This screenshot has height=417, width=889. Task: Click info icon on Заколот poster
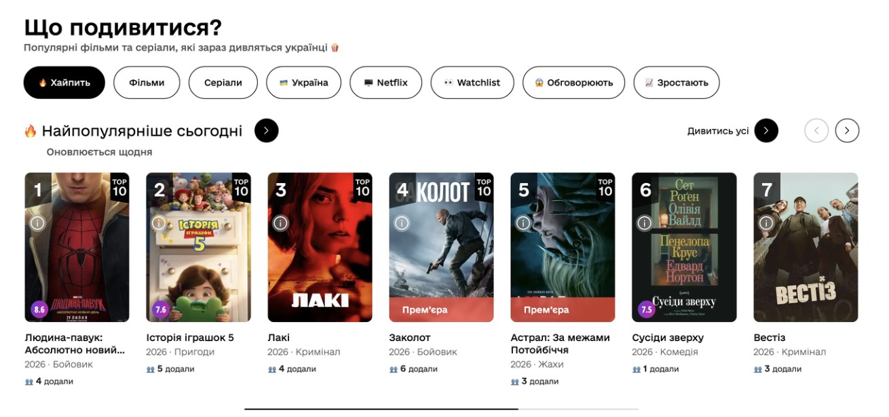click(x=402, y=222)
